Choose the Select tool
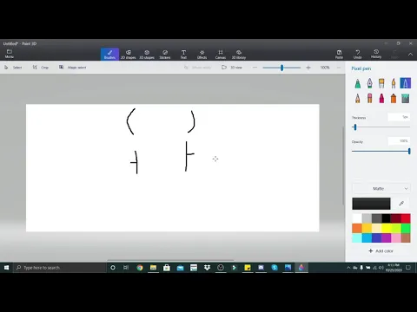The image size is (417, 312). [13, 68]
